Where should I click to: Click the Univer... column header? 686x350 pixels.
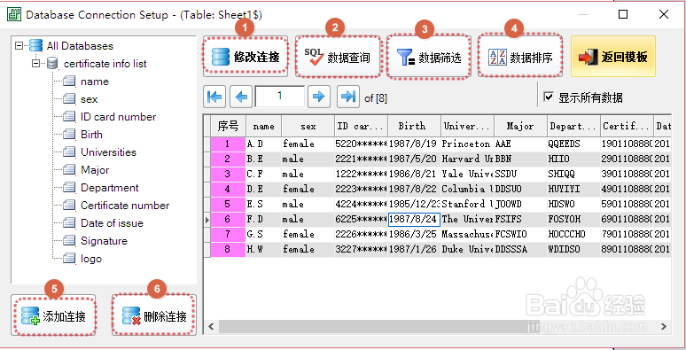coord(467,126)
